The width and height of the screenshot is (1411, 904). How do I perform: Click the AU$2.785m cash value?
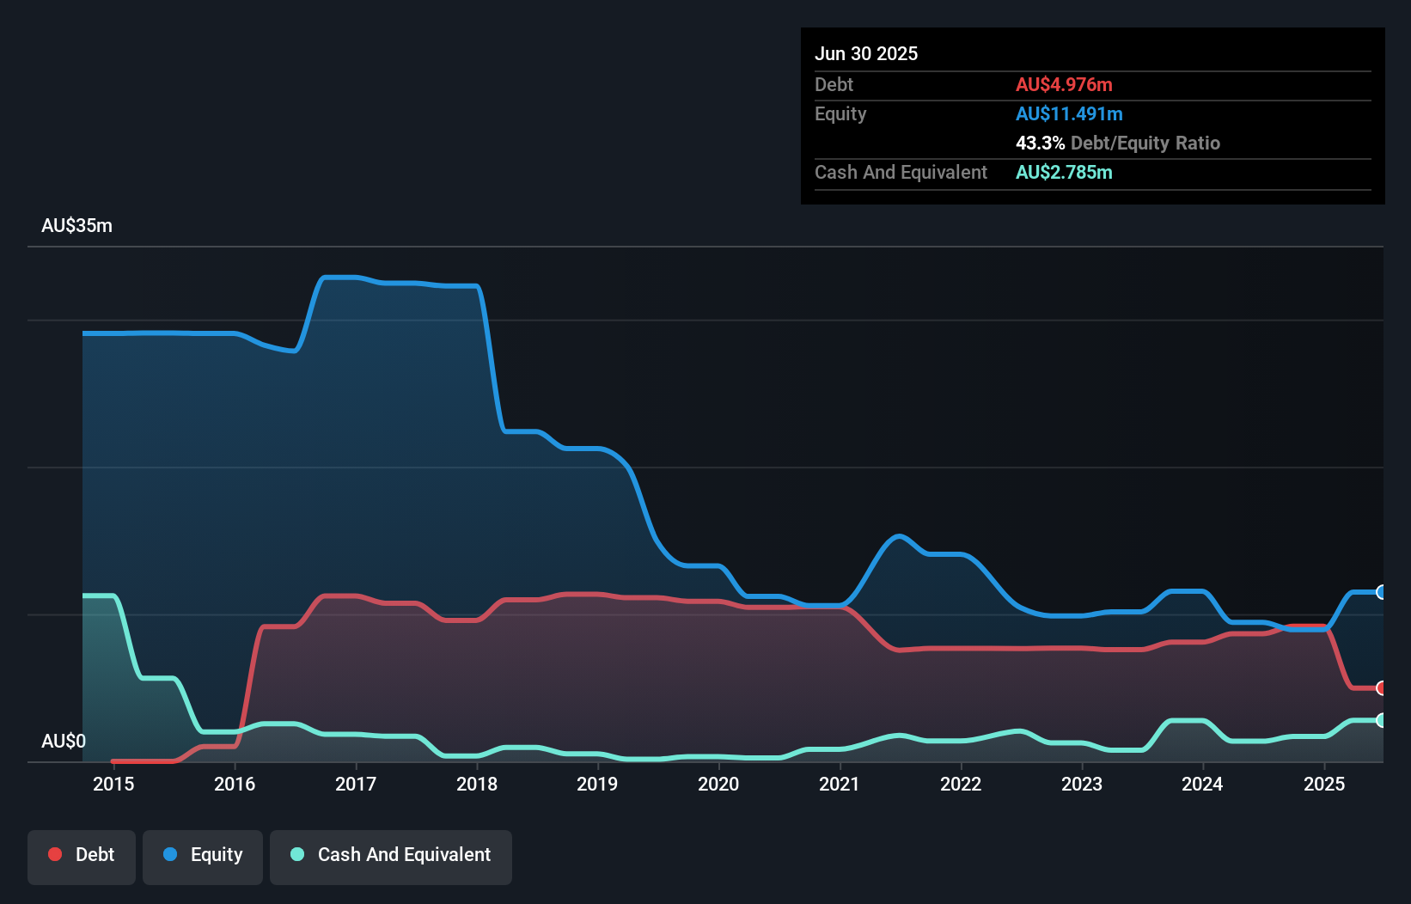(1064, 172)
